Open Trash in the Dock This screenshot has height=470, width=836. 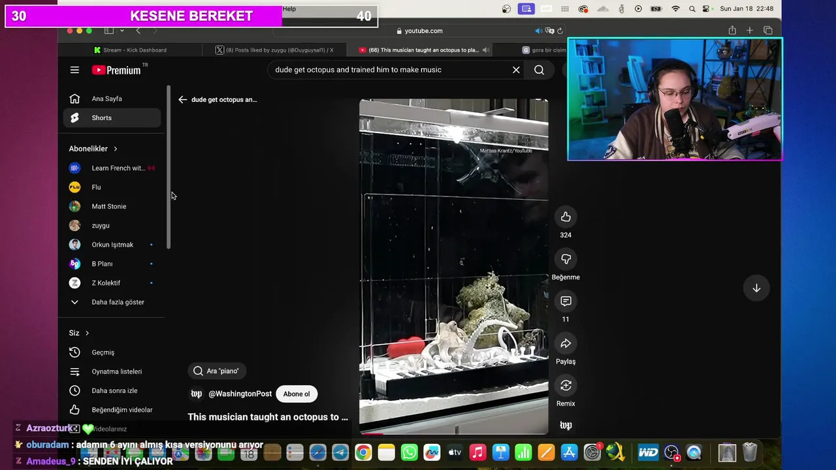(750, 452)
